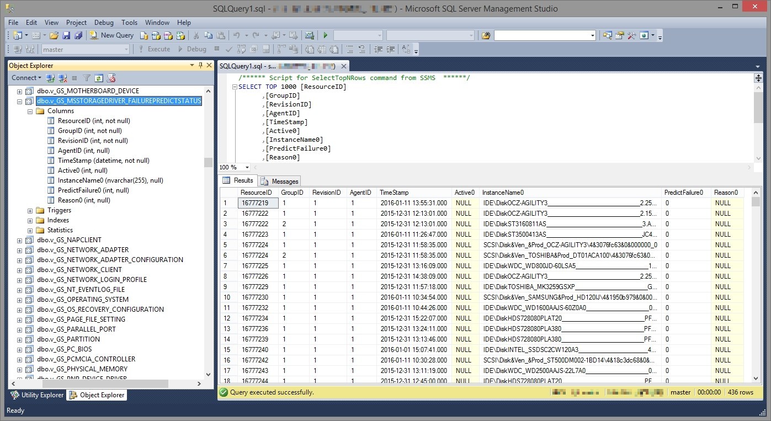Click the Undo arrow icon
771x421 pixels.
[x=236, y=35]
